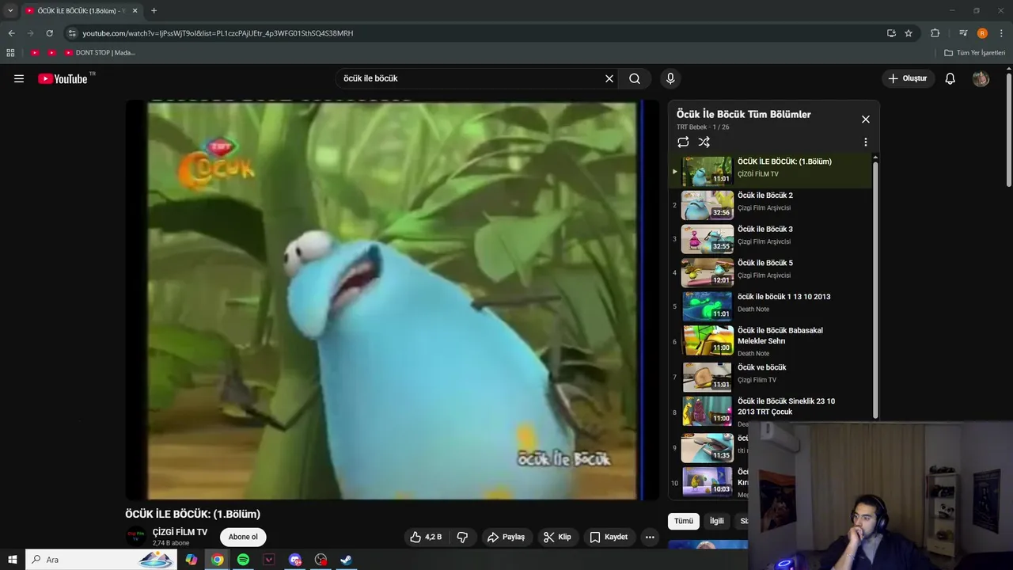Click the video player area
Image resolution: width=1013 pixels, height=570 pixels.
[393, 300]
